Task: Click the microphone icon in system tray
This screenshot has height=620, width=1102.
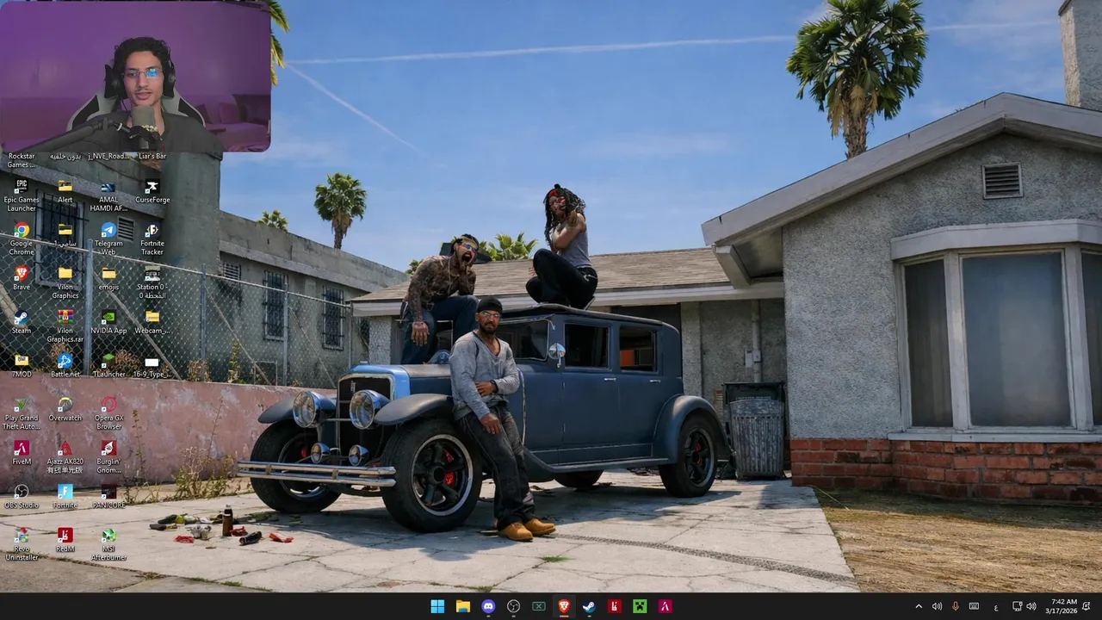Action: 956,606
